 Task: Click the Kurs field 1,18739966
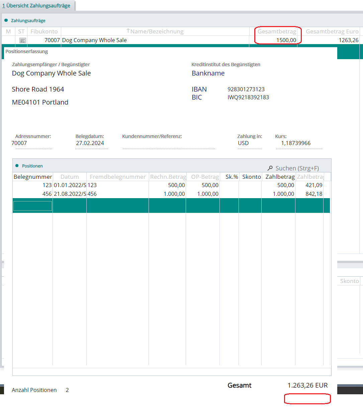[299, 143]
